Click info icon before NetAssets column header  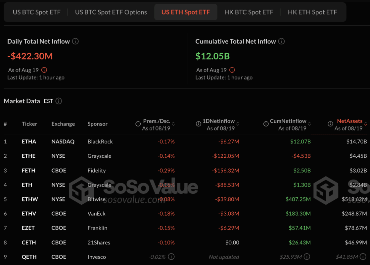tap(330, 124)
